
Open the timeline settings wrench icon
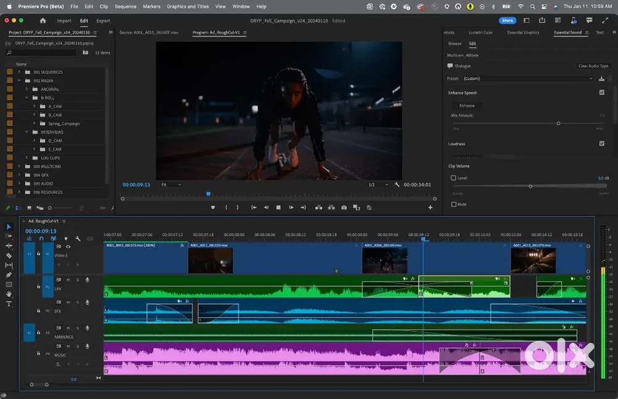click(78, 238)
